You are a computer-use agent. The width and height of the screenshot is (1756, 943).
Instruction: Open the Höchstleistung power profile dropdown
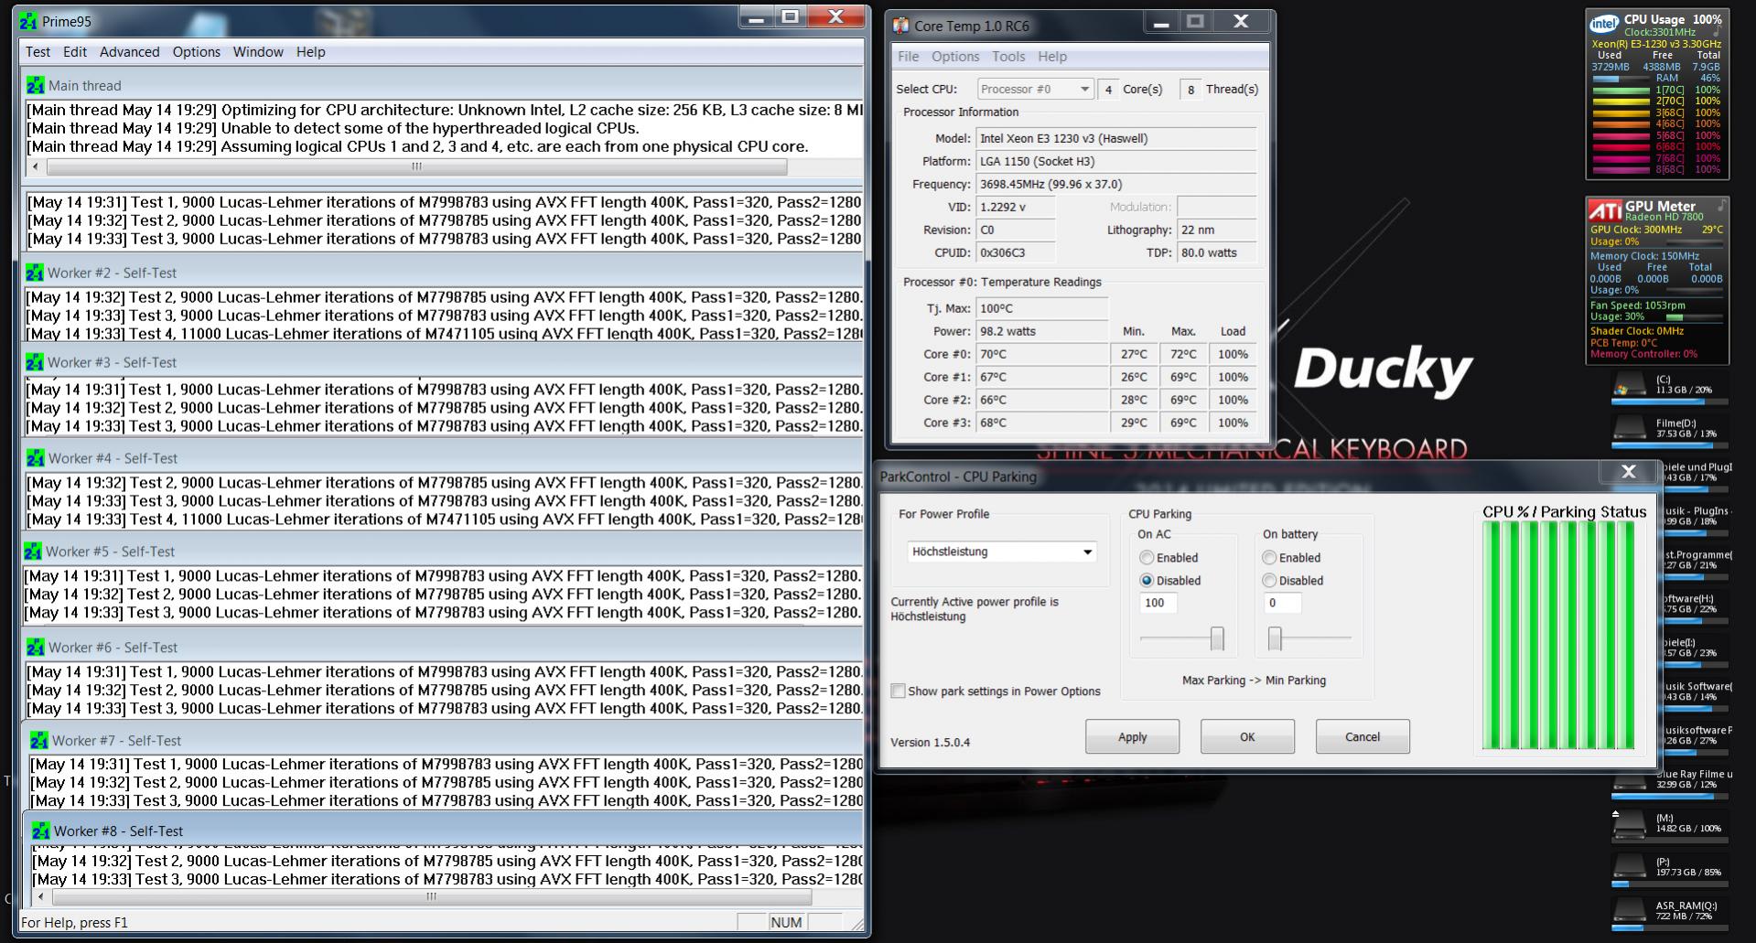click(x=1002, y=552)
